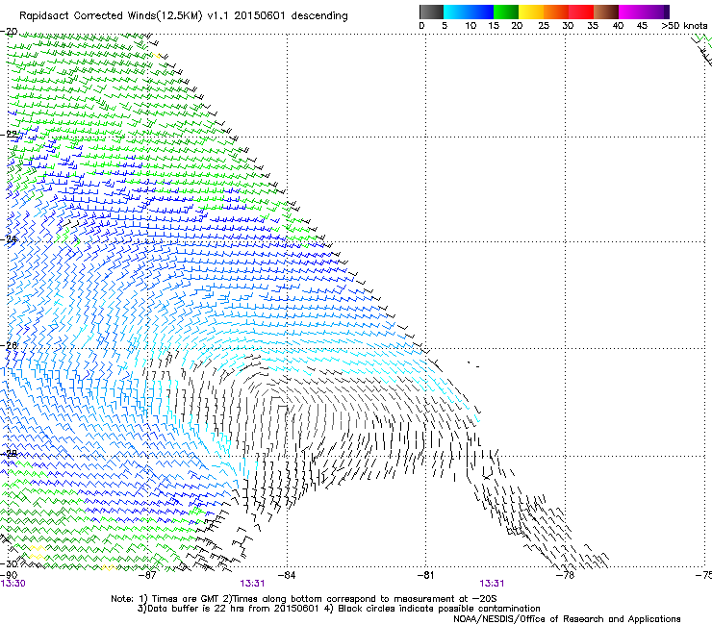Image resolution: width=712 pixels, height=625 pixels.
Task: Click the magenta 40-45 knots legend segment
Action: tap(631, 12)
